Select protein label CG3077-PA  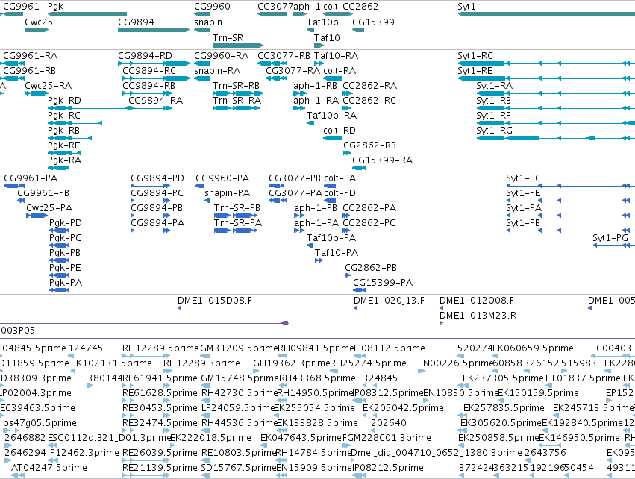click(x=295, y=193)
